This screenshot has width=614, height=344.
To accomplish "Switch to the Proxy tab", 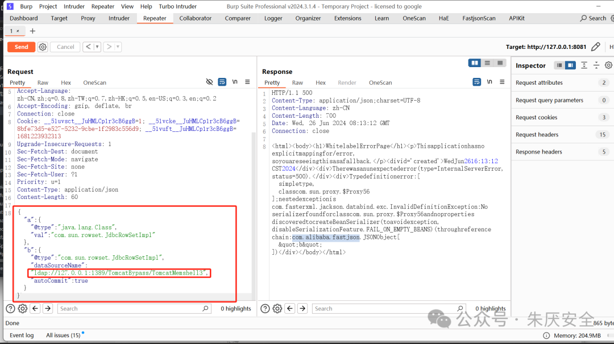I will (x=88, y=18).
